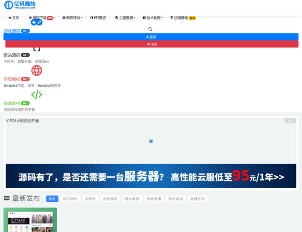Select the 视频直播 tab
This screenshot has width=302, height=232.
(154, 199)
